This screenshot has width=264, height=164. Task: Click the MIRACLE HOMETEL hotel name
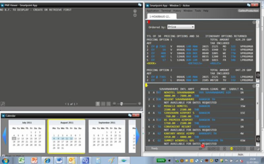point(176,106)
